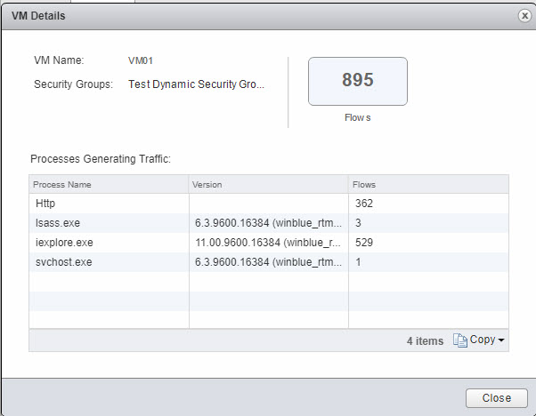Click the Test Dynamic Security Group text

[196, 84]
